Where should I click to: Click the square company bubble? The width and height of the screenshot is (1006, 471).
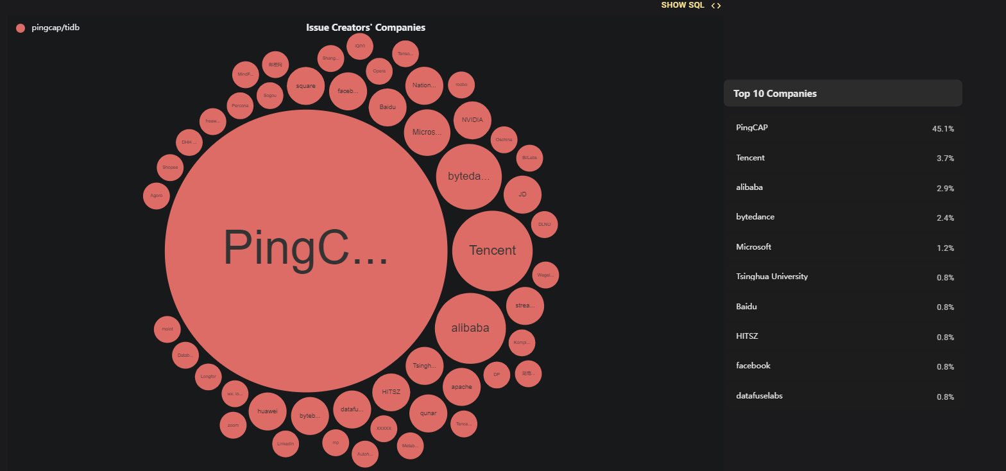(x=305, y=86)
